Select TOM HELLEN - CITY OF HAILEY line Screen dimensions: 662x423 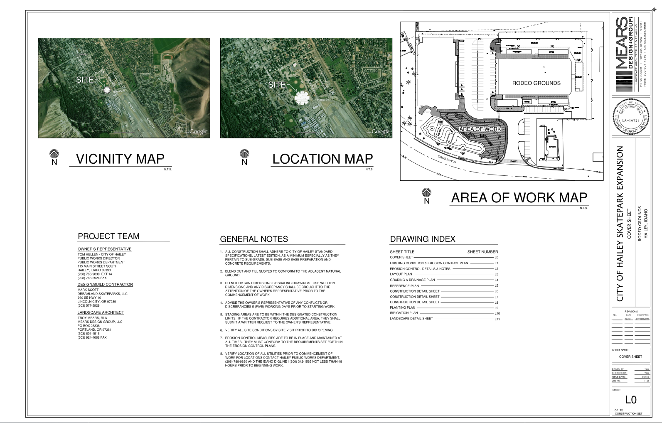click(102, 254)
